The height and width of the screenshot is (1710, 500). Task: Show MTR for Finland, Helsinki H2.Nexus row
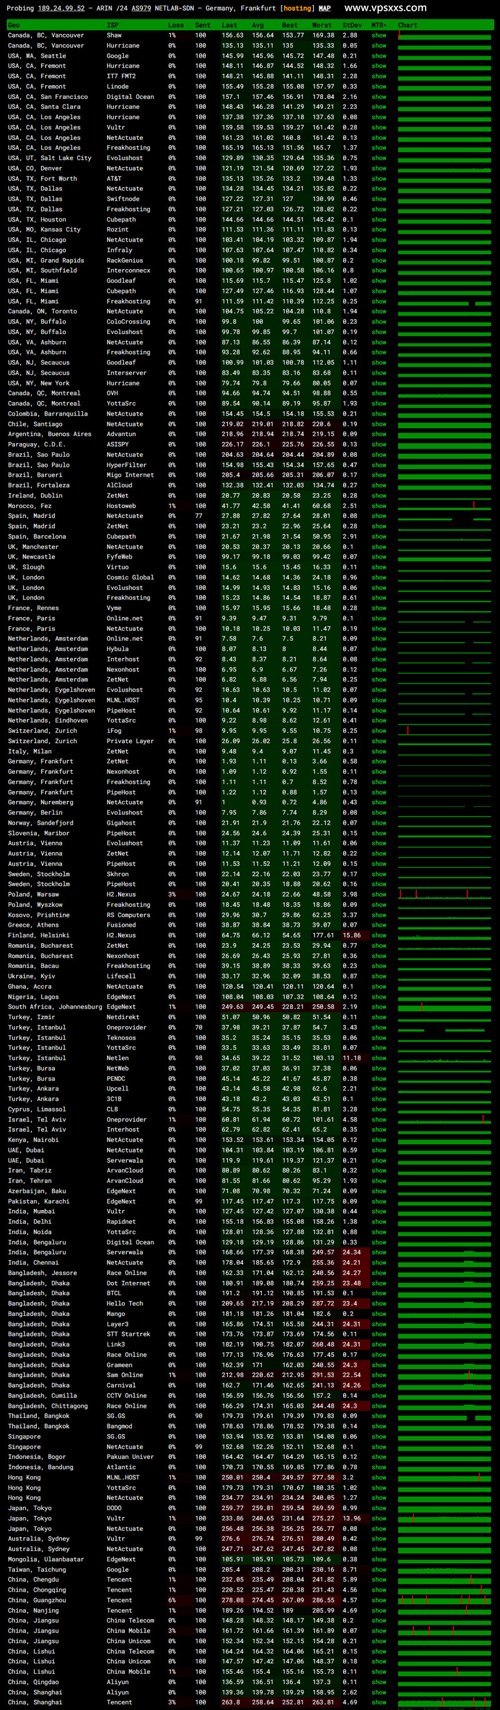pyautogui.click(x=379, y=935)
